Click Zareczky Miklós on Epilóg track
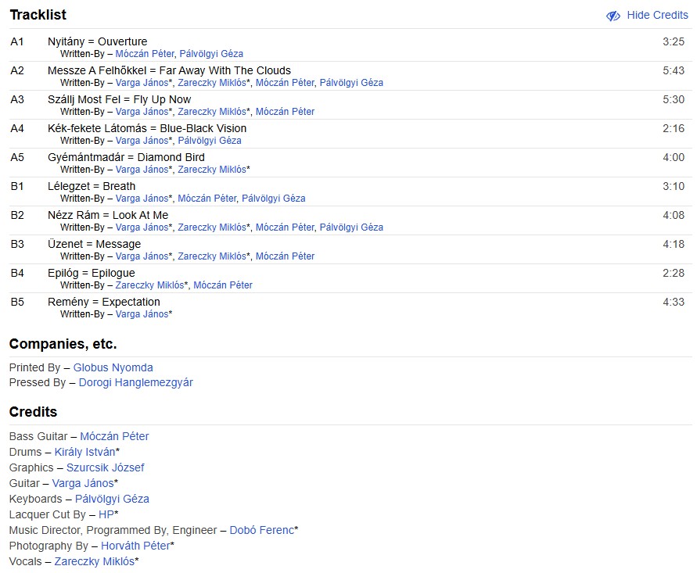 tap(149, 285)
